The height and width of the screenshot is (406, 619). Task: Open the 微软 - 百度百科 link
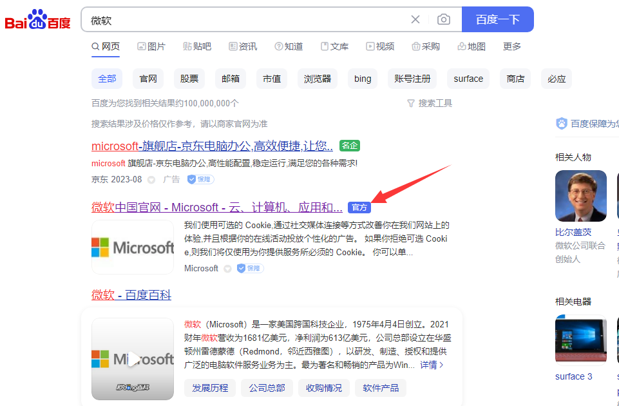coord(131,295)
